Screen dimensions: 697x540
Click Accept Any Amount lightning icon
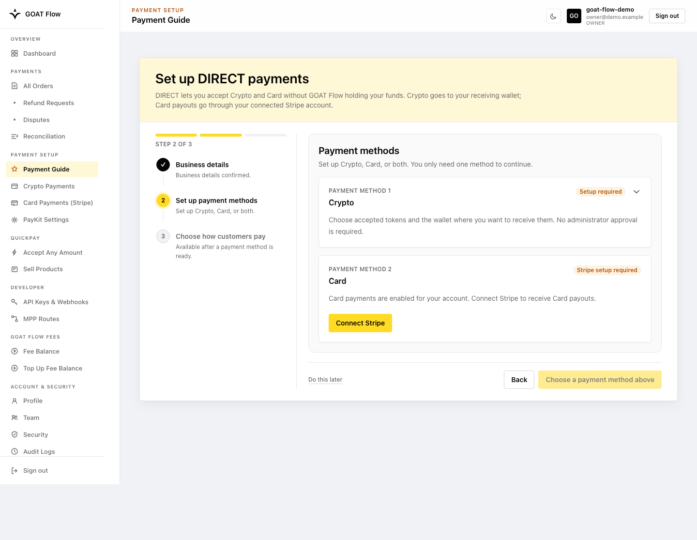pyautogui.click(x=15, y=252)
